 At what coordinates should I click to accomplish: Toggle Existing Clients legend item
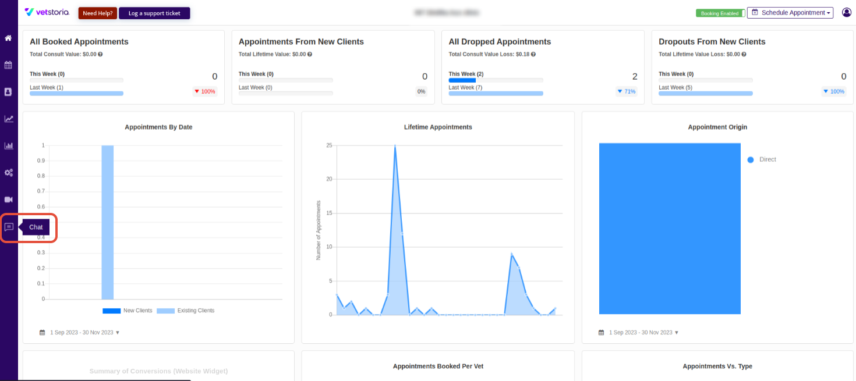point(185,311)
